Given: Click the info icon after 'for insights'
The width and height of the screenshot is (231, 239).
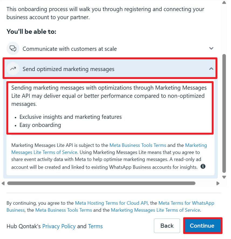Looking at the screenshot, I should [x=203, y=166].
